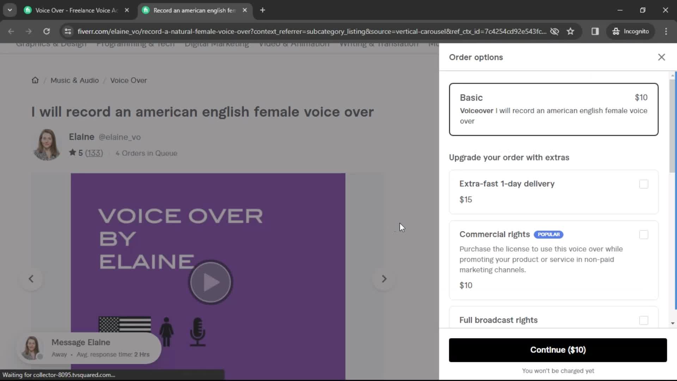
Task: Click the previous arrow to browse gig images
Action: pos(31,278)
